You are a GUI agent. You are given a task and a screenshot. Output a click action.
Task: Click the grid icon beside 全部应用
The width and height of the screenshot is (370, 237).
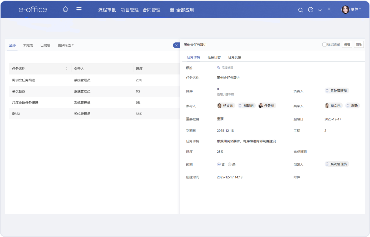coord(172,10)
